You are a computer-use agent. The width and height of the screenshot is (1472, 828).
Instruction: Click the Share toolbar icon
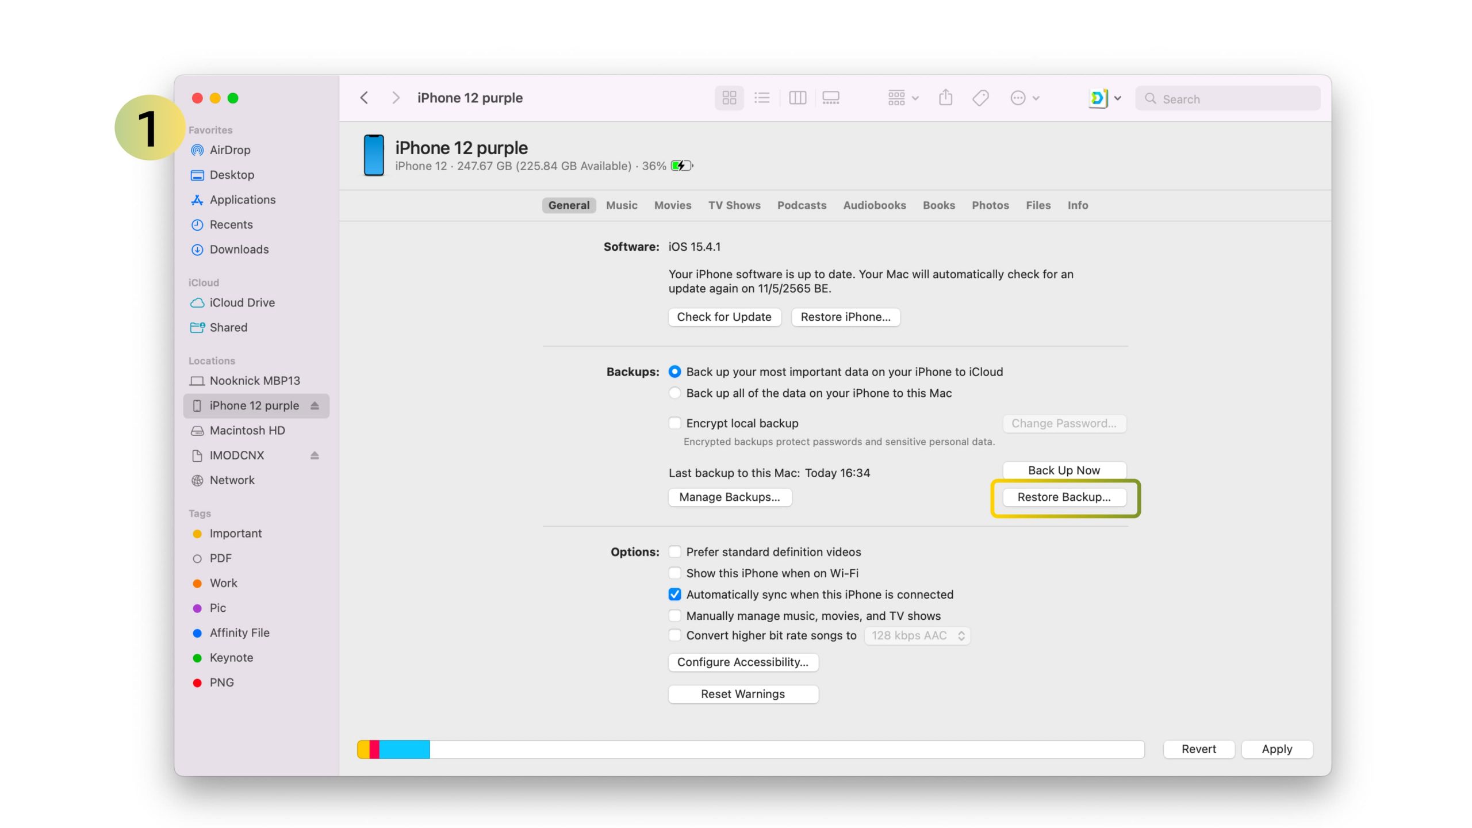(945, 98)
